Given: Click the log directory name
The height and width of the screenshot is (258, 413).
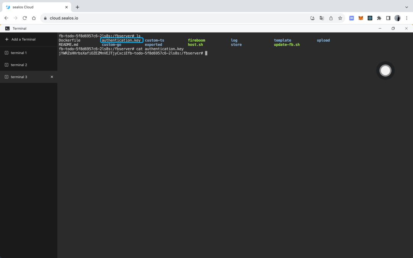Looking at the screenshot, I should pyautogui.click(x=234, y=40).
